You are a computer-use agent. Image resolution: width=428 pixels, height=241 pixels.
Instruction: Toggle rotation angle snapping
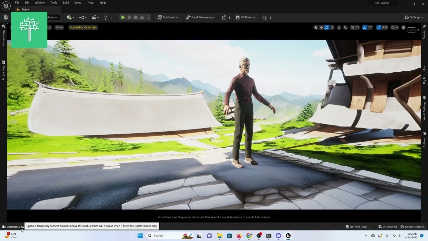pyautogui.click(x=365, y=27)
